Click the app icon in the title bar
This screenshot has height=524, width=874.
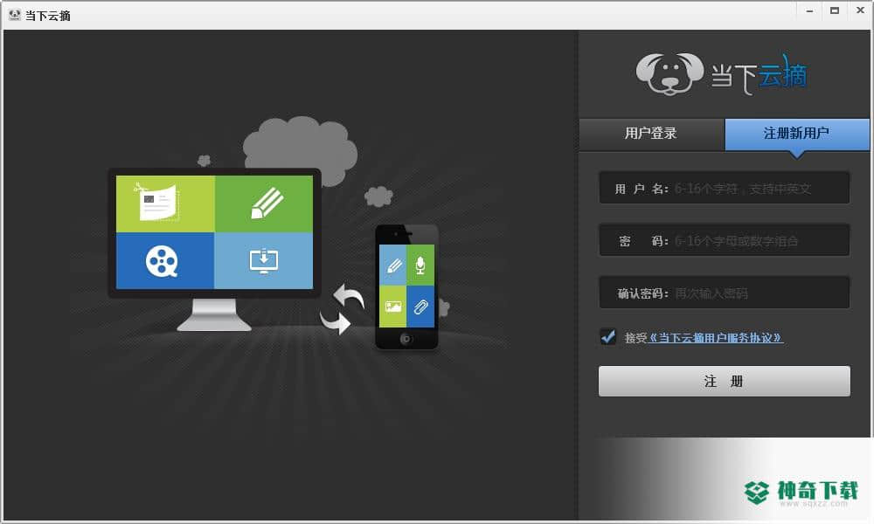point(15,15)
